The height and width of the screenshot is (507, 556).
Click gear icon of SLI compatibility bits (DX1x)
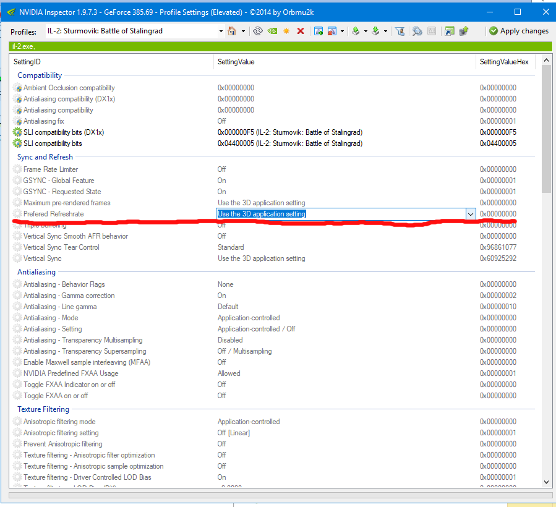click(17, 132)
